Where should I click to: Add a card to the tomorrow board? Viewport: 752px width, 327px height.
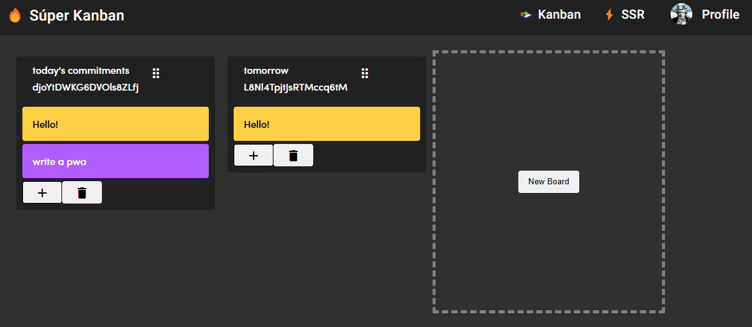pos(254,155)
